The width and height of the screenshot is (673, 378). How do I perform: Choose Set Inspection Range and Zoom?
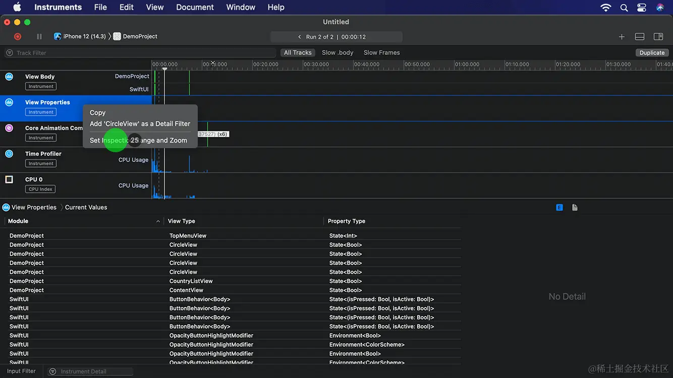(x=140, y=140)
